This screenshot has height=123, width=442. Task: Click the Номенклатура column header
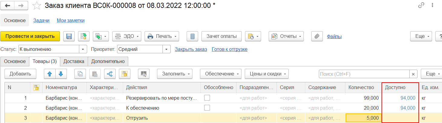65,87
